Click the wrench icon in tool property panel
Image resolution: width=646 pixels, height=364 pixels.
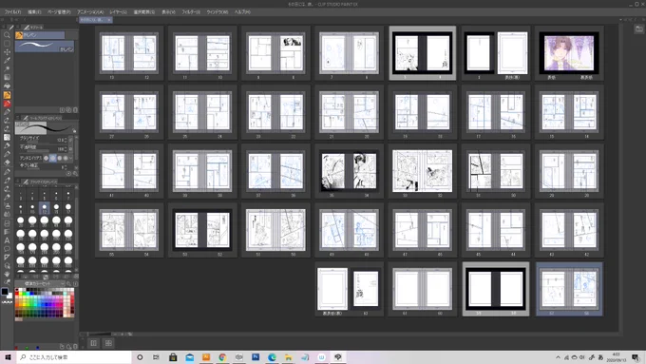(x=75, y=174)
